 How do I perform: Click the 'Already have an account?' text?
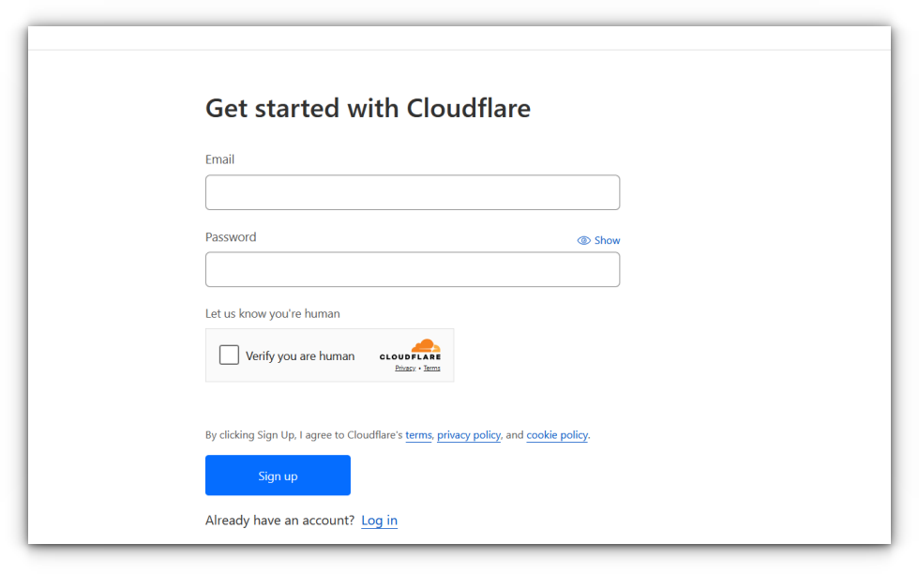[x=279, y=521]
